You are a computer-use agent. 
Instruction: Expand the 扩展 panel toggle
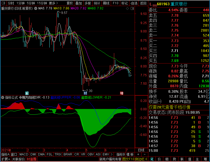point(6,159)
